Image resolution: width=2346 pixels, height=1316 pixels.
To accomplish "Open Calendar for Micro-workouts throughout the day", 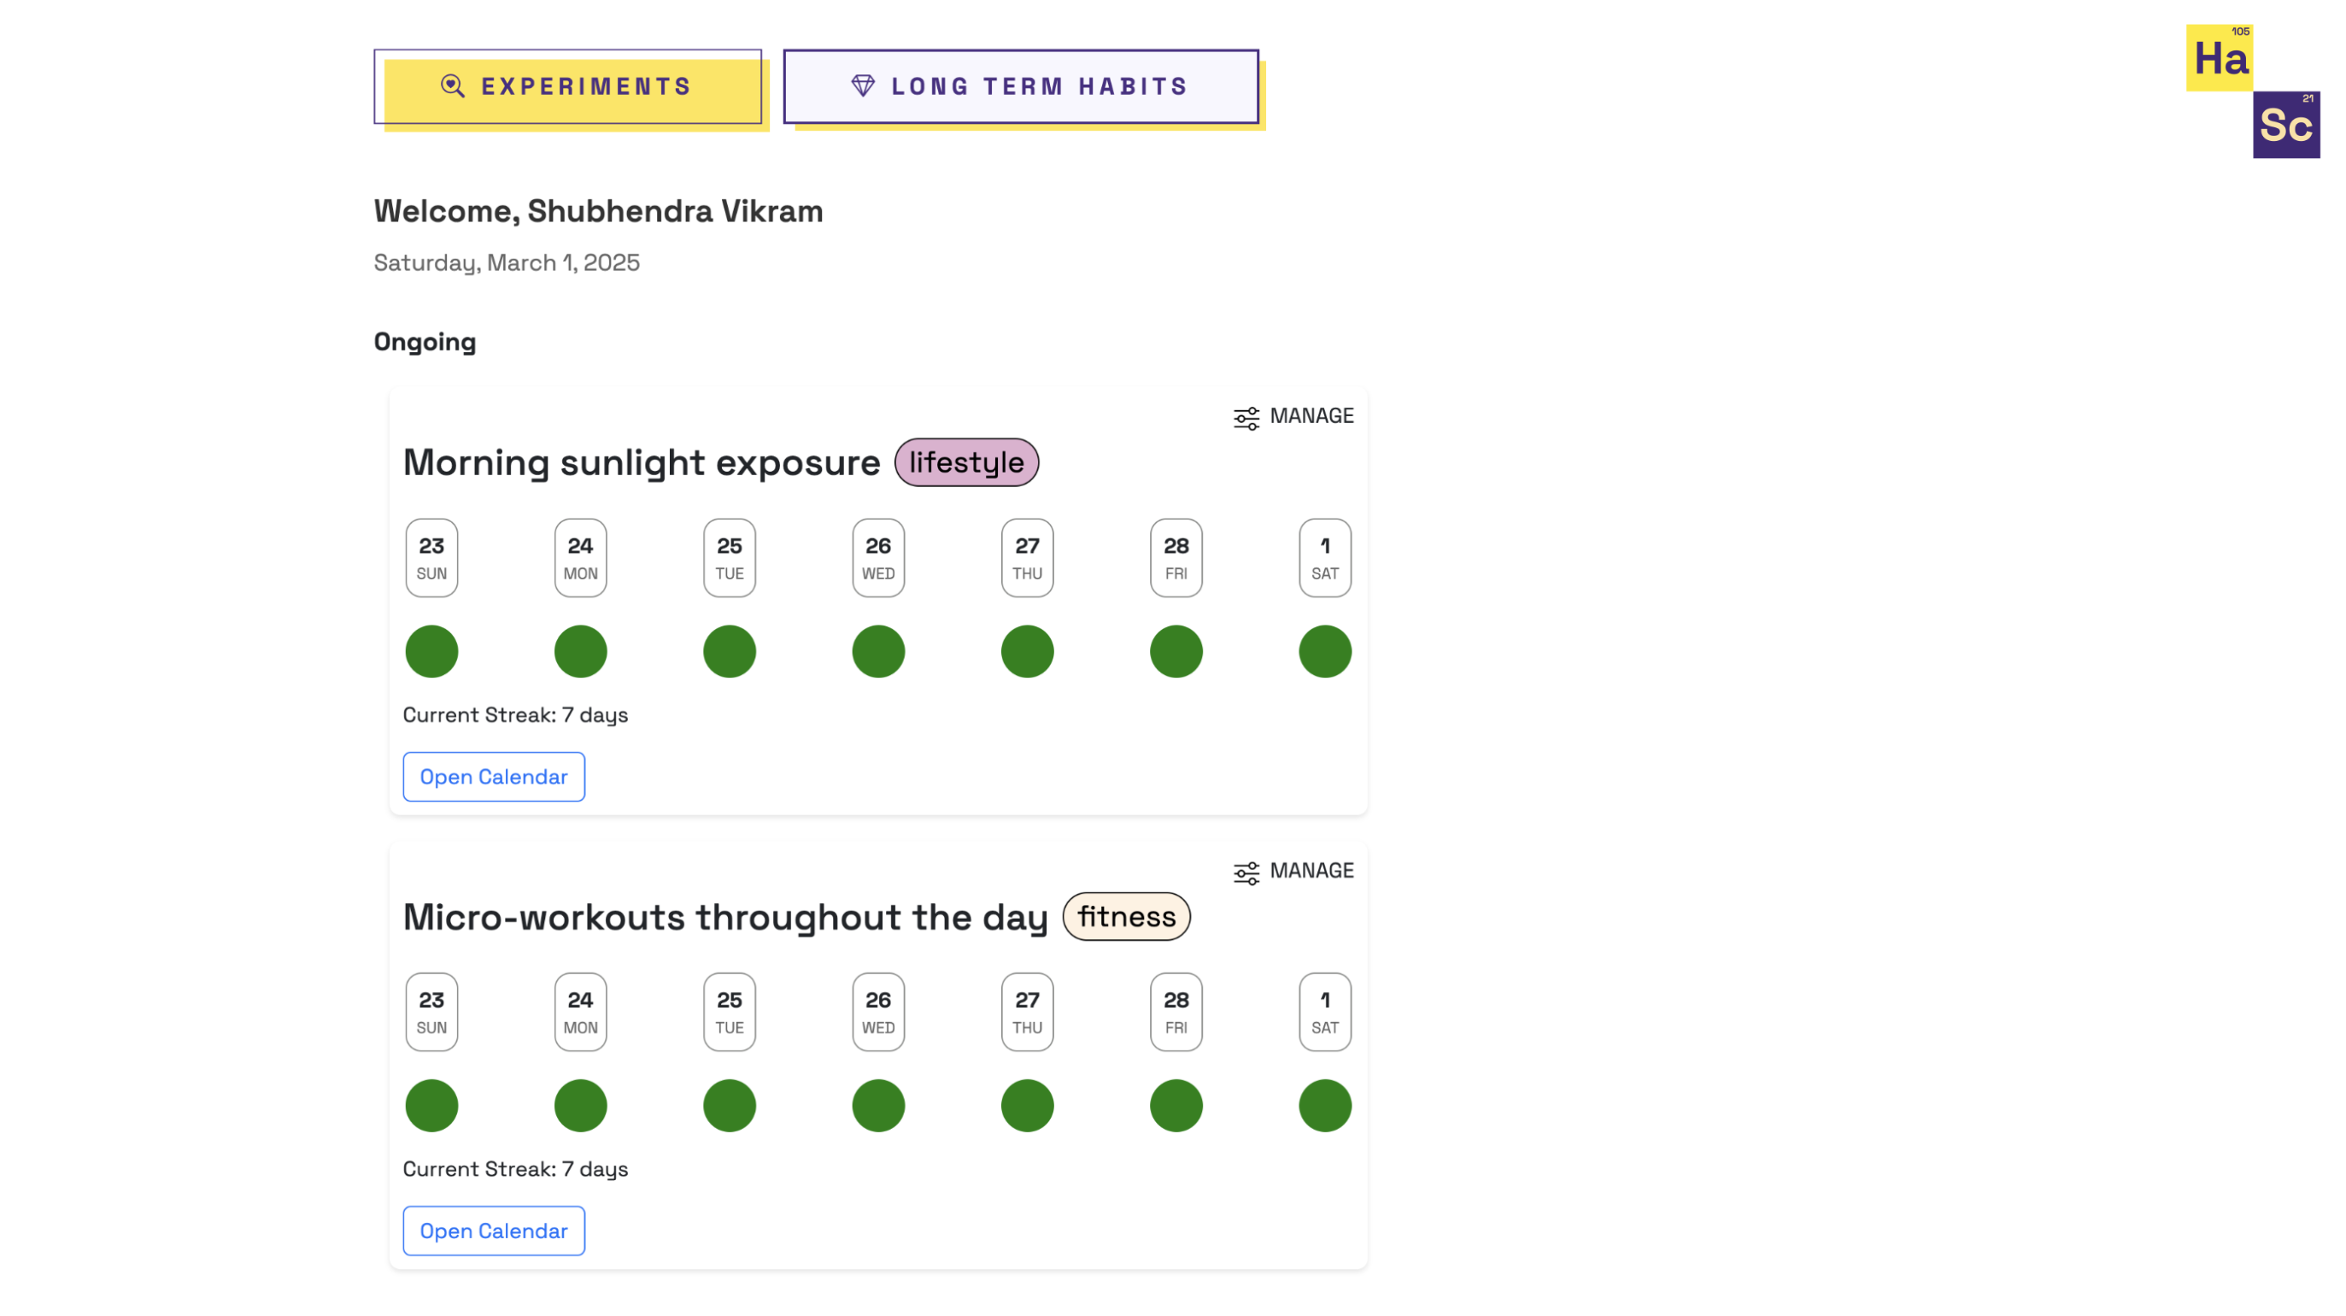I will coord(494,1230).
